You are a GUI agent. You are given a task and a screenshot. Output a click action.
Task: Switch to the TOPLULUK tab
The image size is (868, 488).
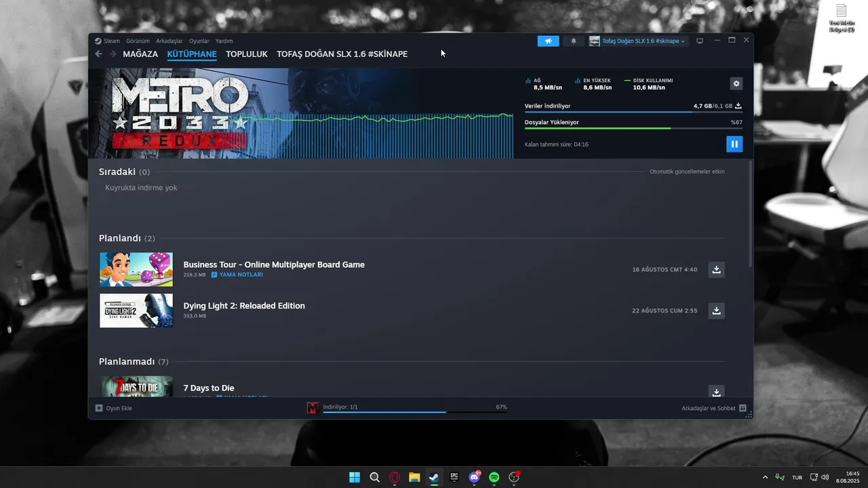[x=247, y=54]
